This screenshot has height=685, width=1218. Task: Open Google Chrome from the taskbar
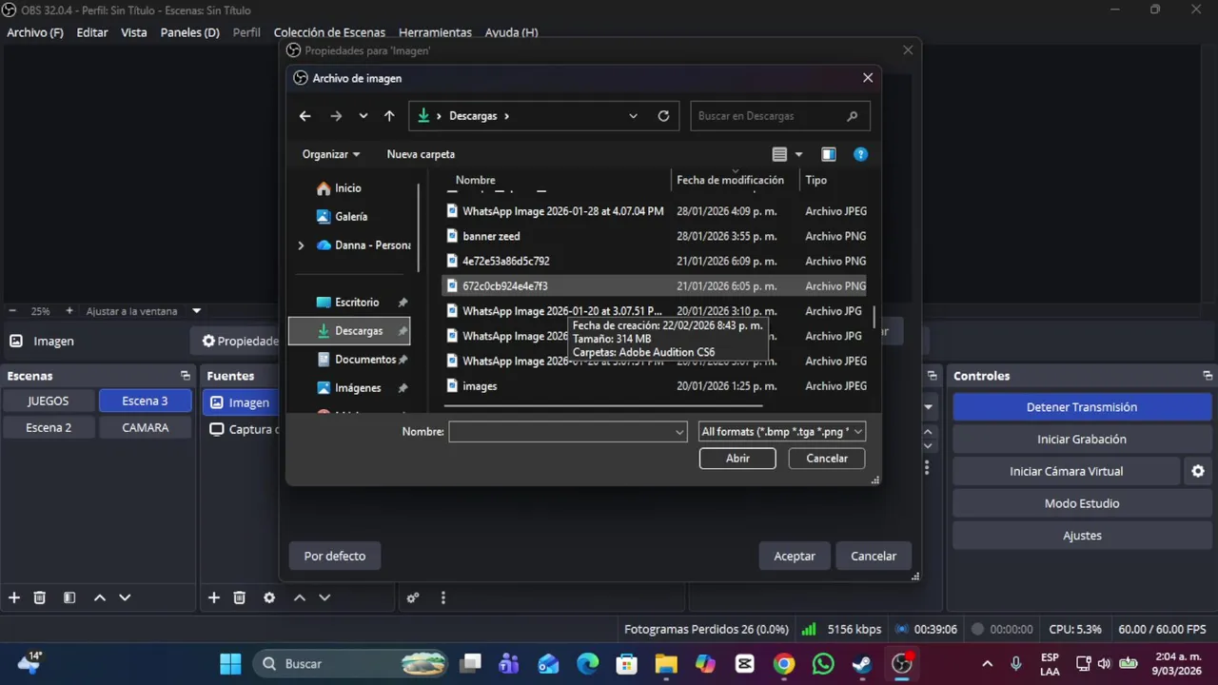[784, 664]
